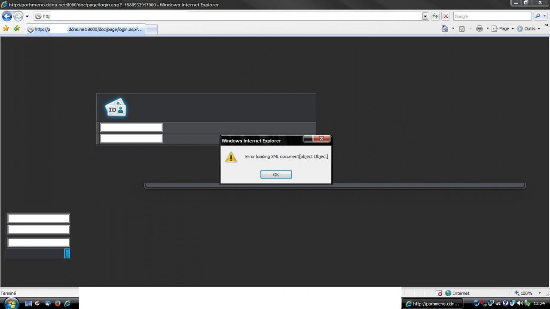Close the Windows Internet Explorer error dialog
Image resolution: width=550 pixels, height=309 pixels.
click(x=321, y=139)
